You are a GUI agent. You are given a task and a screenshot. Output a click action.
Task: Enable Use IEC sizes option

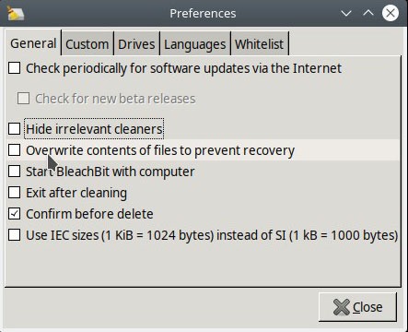click(15, 235)
